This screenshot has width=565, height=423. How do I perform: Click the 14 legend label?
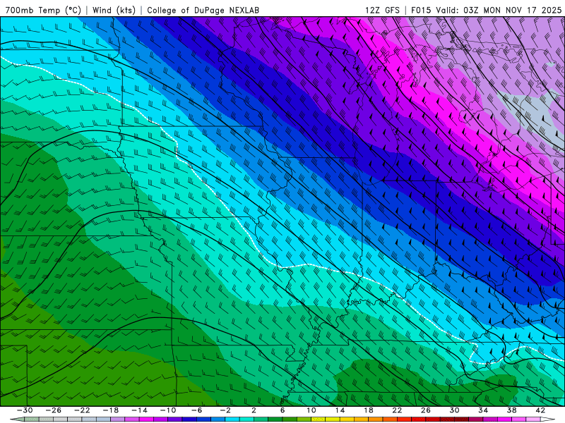(x=340, y=410)
